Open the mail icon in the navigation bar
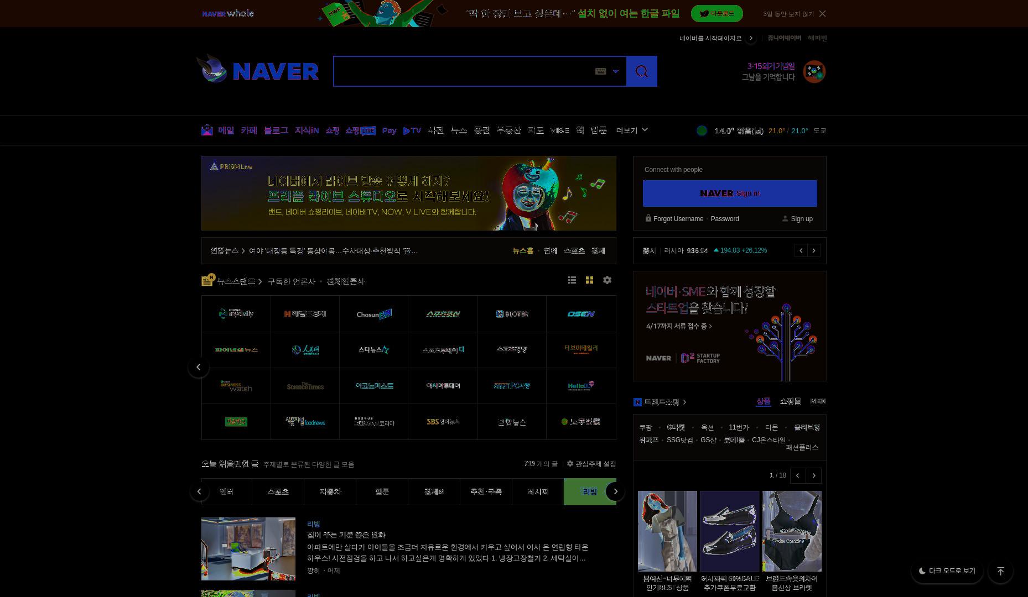This screenshot has height=597, width=1028. pos(207,130)
